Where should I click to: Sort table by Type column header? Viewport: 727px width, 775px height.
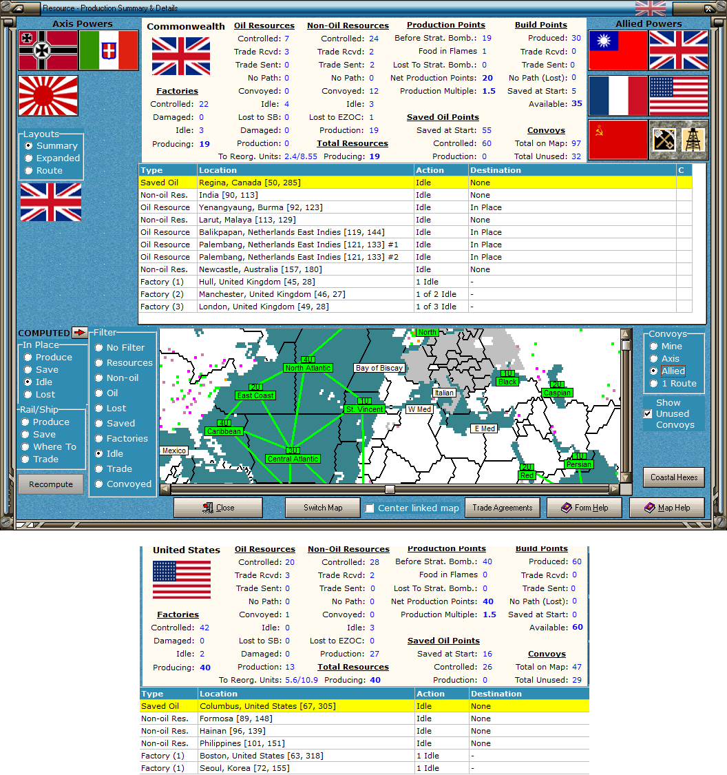(x=168, y=170)
